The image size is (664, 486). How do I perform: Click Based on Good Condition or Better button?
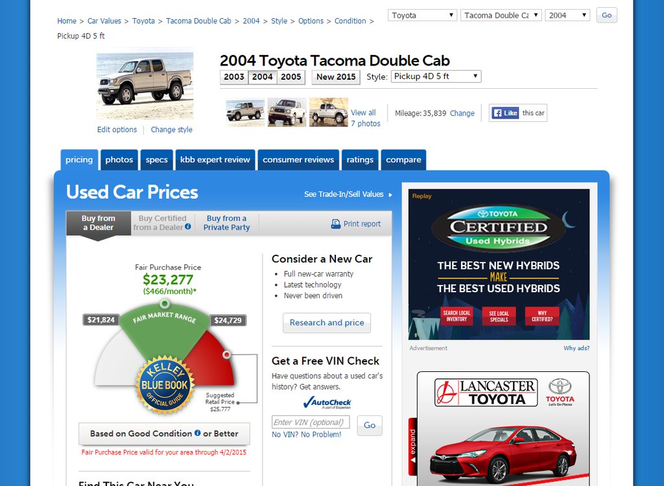[x=164, y=434]
